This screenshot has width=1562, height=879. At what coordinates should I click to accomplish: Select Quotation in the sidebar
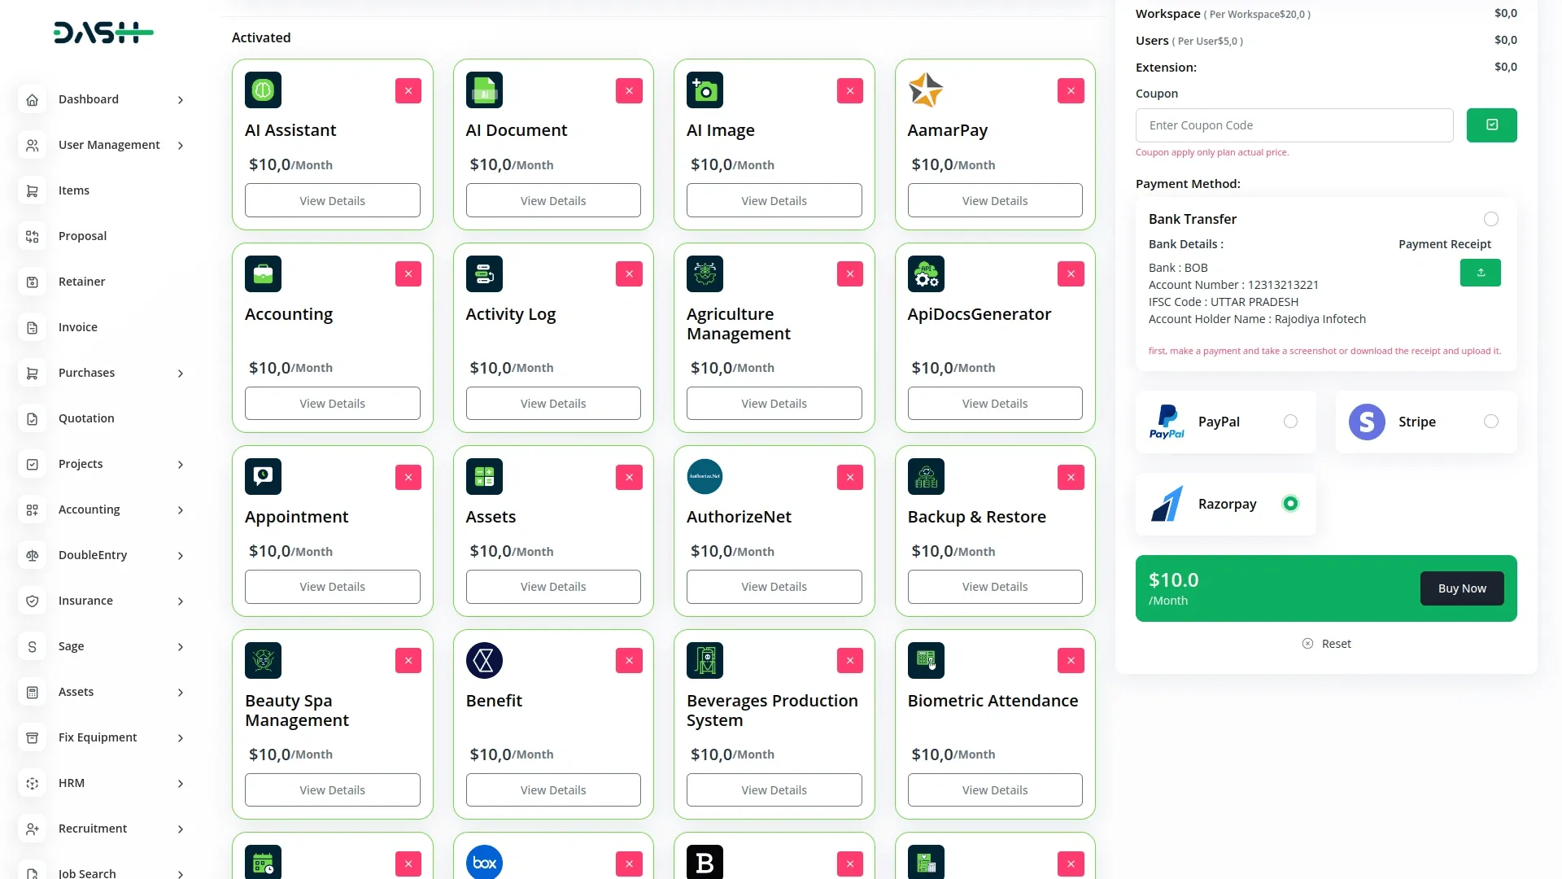(x=86, y=418)
